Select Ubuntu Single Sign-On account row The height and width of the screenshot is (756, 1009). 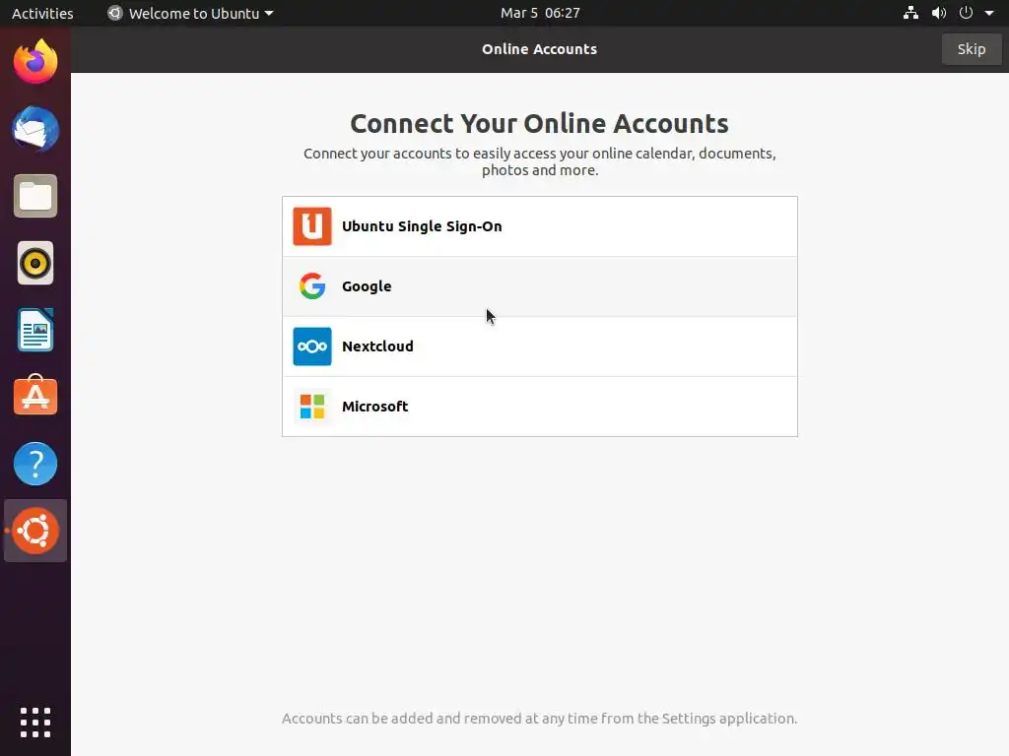(540, 226)
